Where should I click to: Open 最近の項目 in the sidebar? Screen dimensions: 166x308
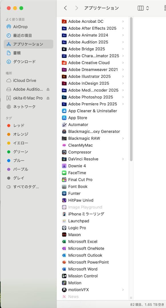pyautogui.click(x=28, y=36)
